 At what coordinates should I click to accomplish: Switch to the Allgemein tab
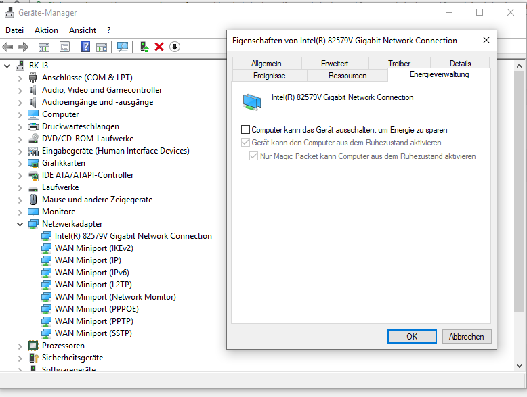(266, 63)
